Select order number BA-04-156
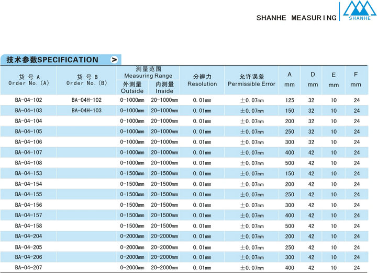 (x=28, y=205)
